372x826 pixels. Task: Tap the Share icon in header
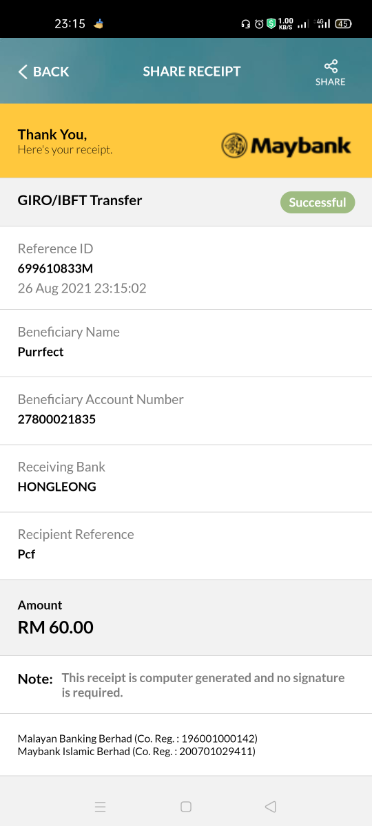tap(331, 66)
